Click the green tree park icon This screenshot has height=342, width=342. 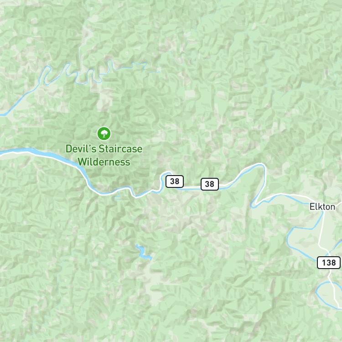(x=104, y=134)
